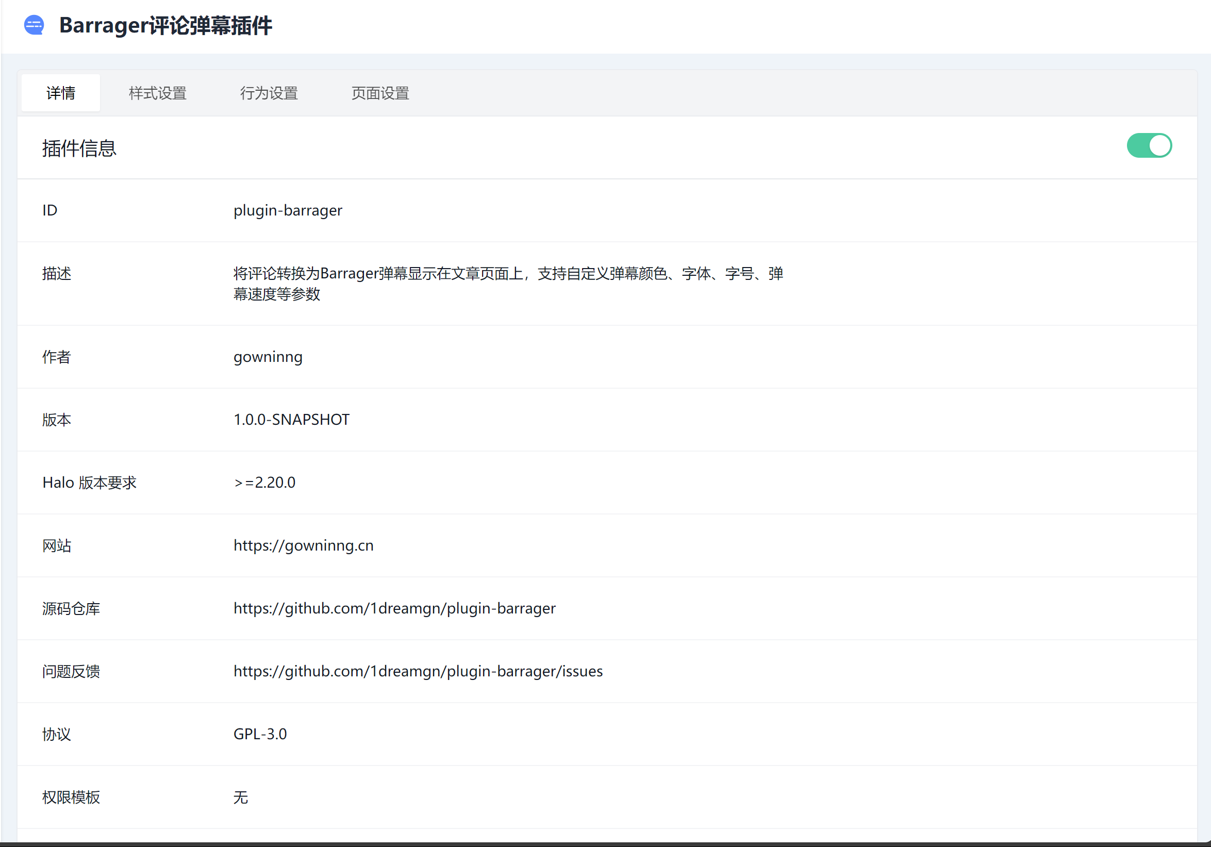Switch to the 样式设置 tab
The width and height of the screenshot is (1211, 847).
pos(158,93)
